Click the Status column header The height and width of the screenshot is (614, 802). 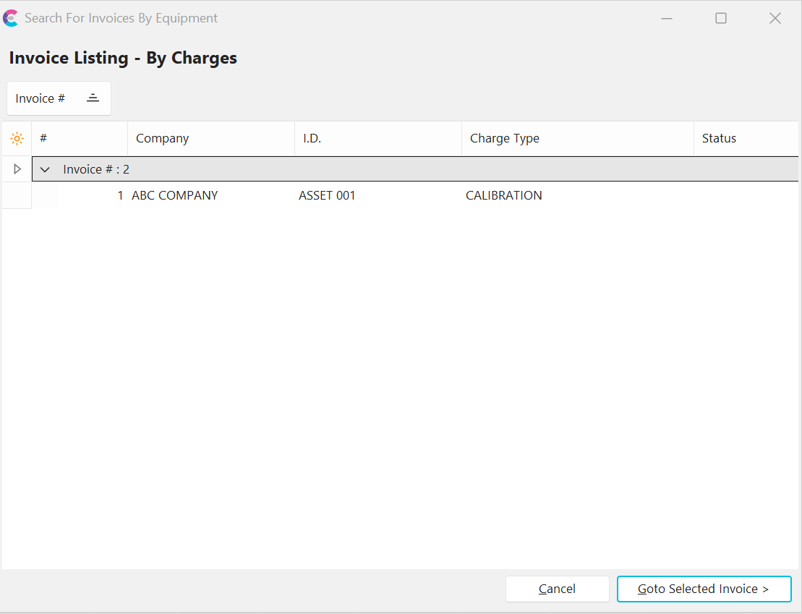(x=745, y=138)
